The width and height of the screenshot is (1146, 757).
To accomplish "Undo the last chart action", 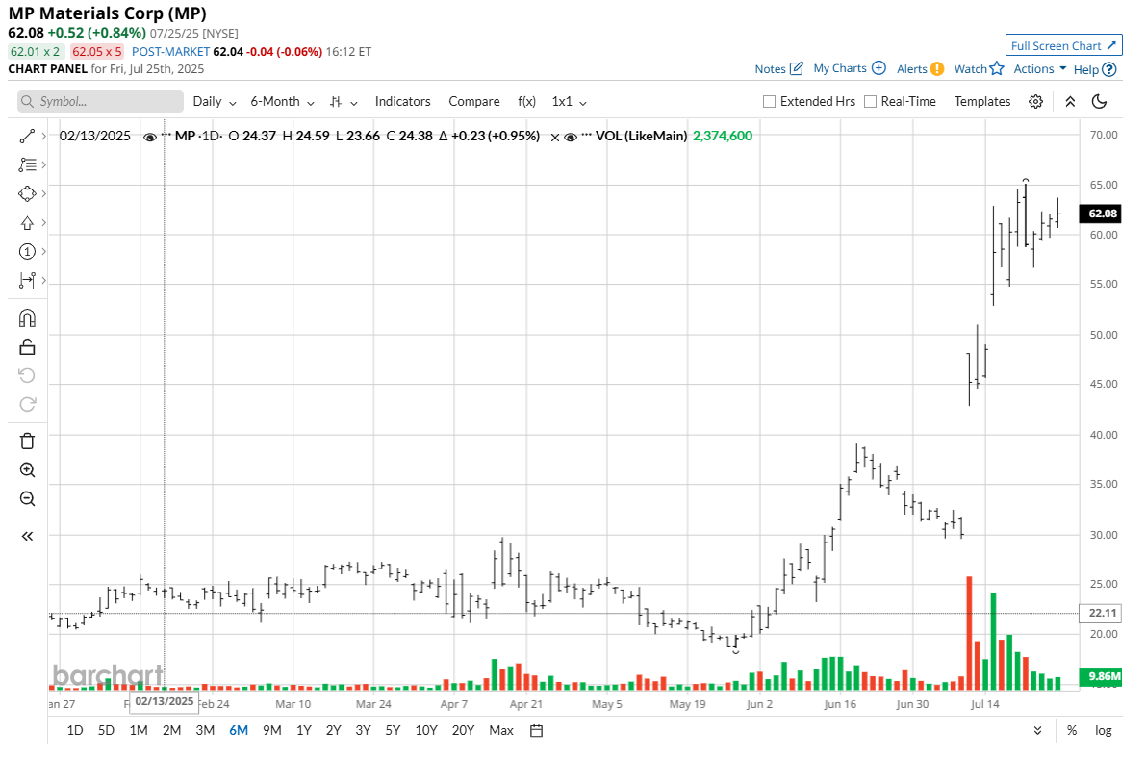I will tap(27, 375).
